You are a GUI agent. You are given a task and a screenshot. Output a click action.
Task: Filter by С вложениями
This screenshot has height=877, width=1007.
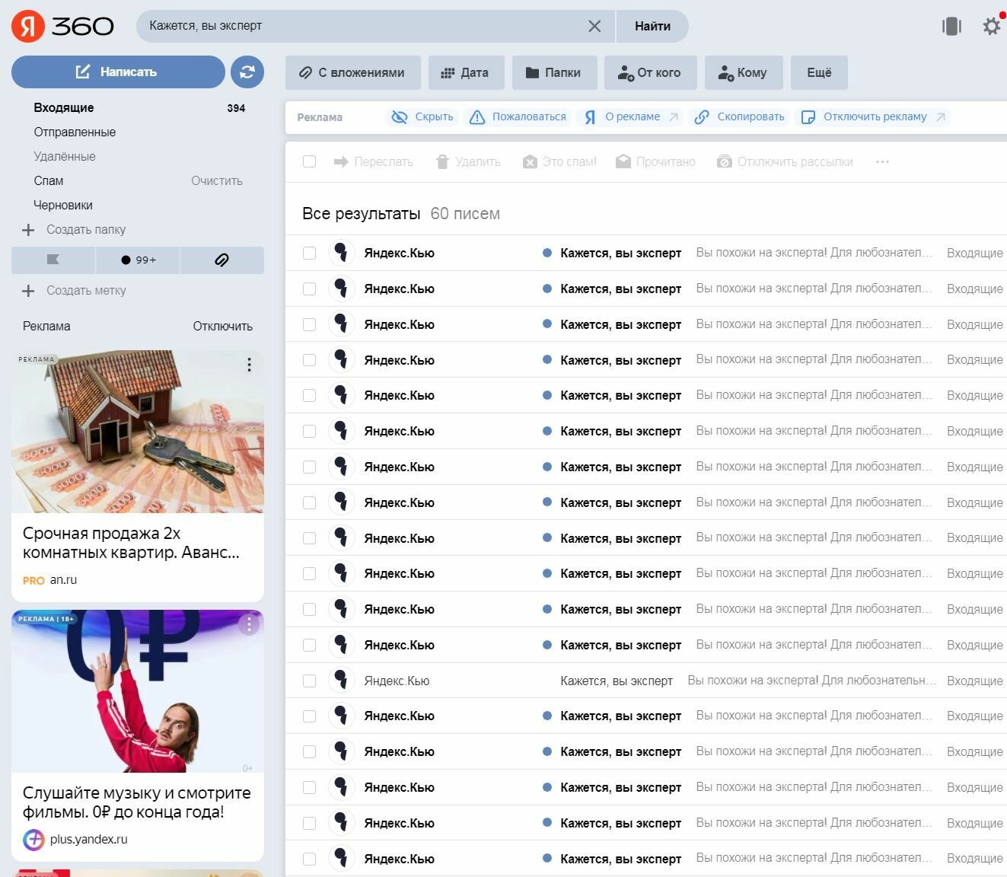(353, 73)
